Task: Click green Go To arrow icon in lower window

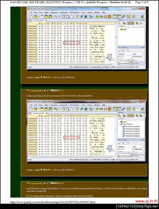Action: 97,109
